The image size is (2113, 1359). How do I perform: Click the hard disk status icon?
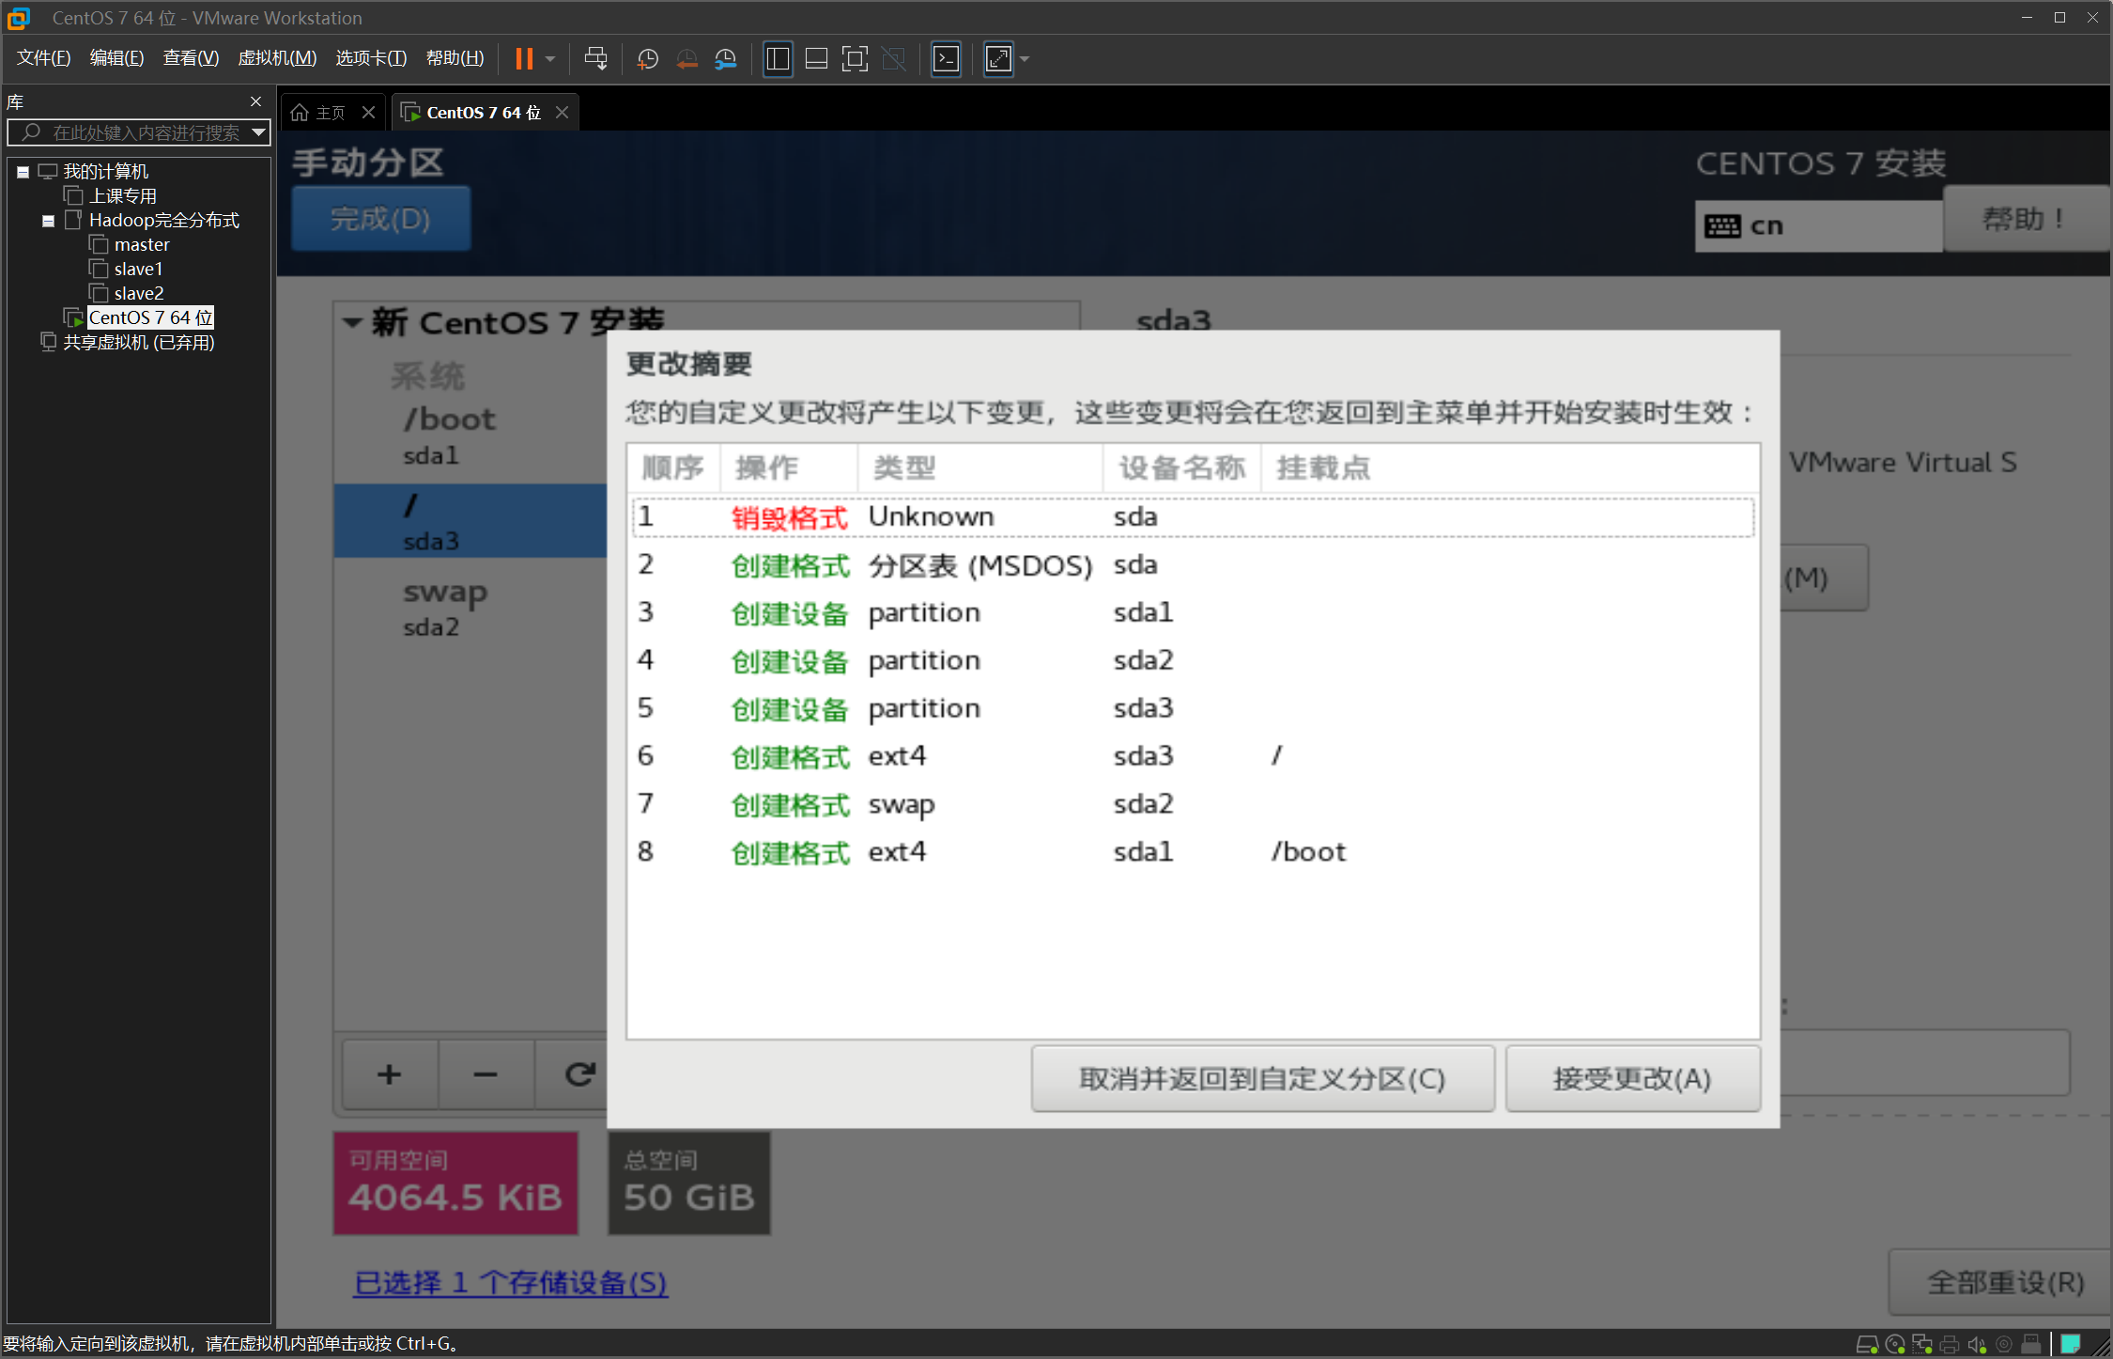click(x=1868, y=1345)
